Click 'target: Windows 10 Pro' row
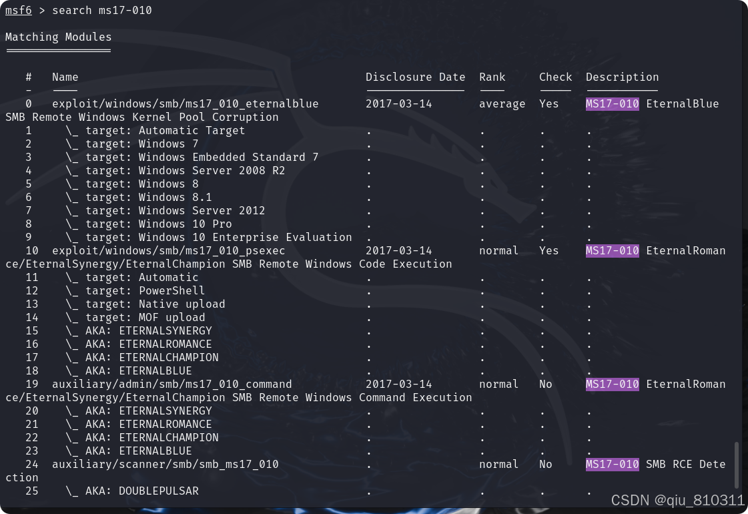 tap(148, 224)
